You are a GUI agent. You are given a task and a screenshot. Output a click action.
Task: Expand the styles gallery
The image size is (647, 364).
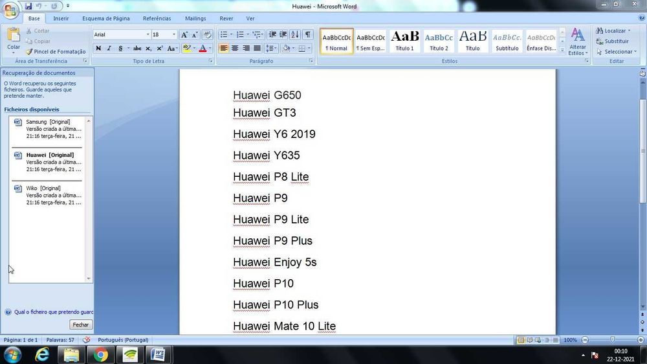(x=562, y=50)
